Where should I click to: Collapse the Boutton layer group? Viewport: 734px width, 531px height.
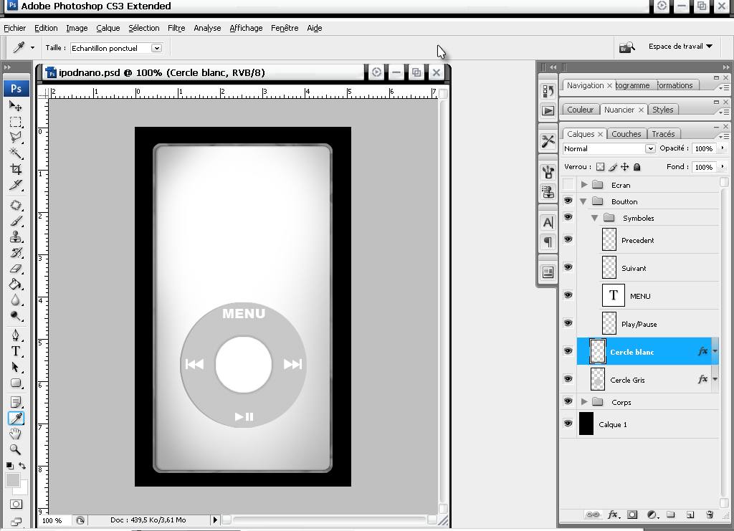(x=583, y=201)
